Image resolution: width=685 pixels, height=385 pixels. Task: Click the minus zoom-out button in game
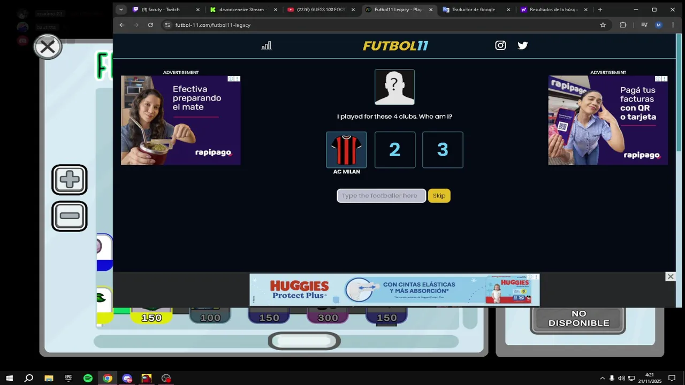(x=70, y=216)
